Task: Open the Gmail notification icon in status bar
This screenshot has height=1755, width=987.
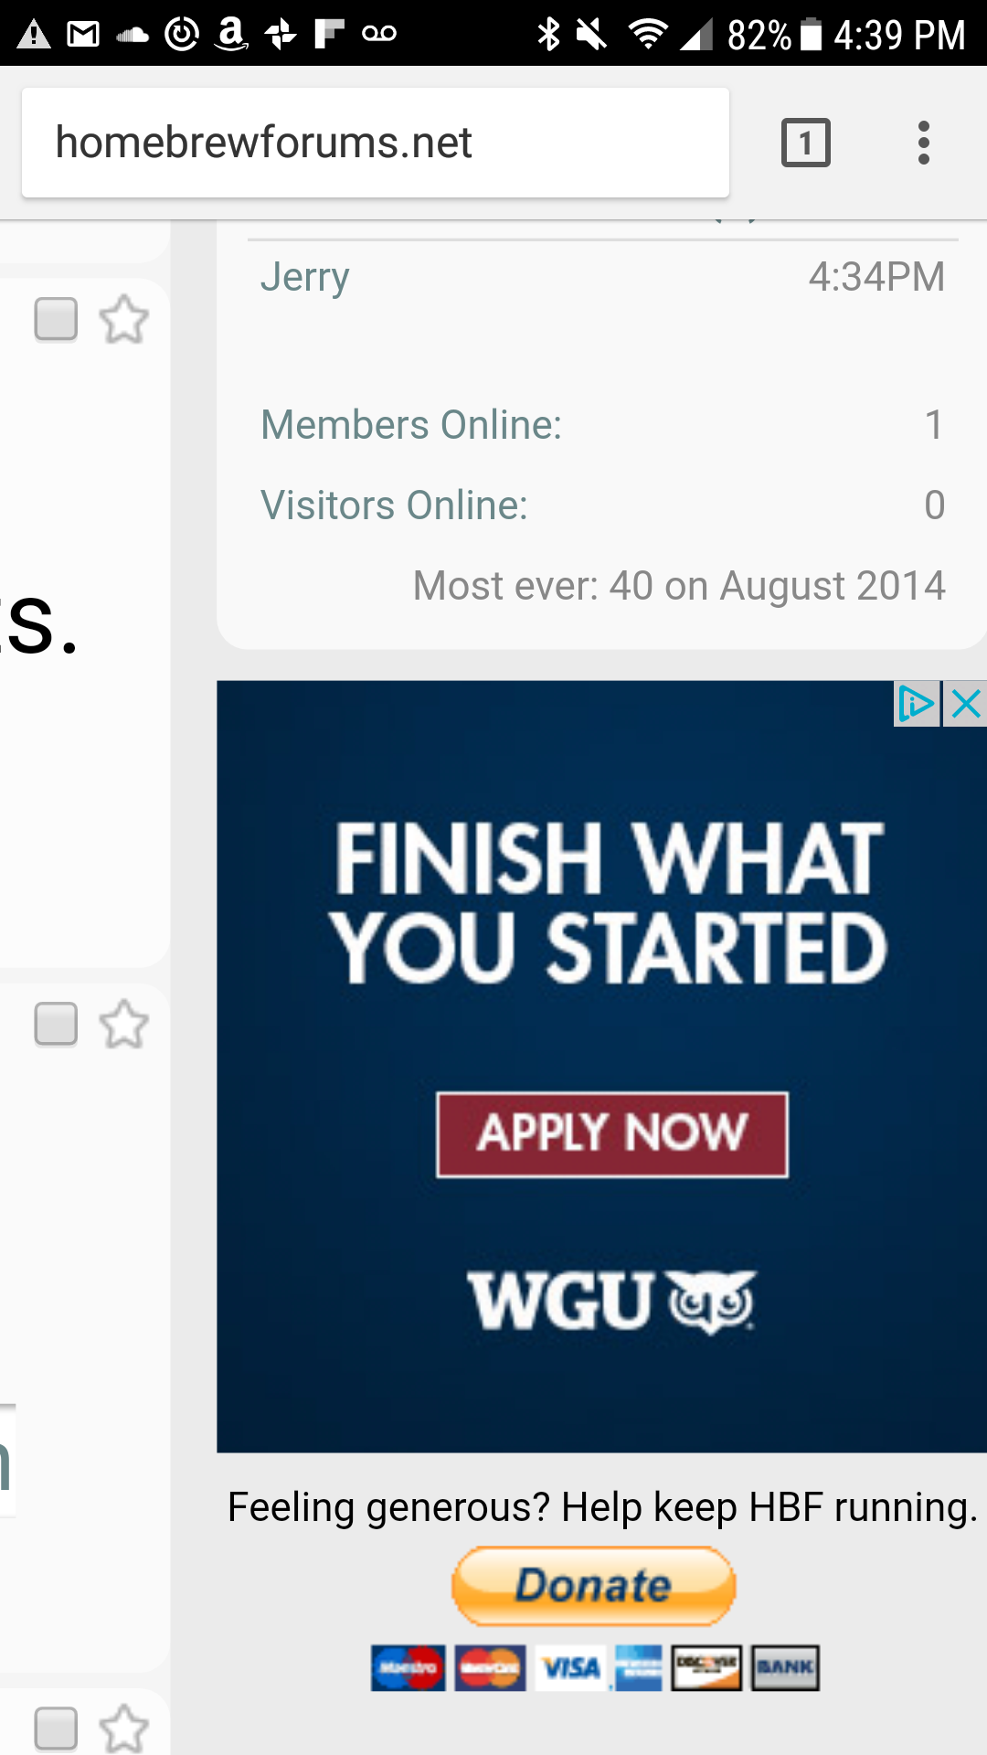Action: coord(83,35)
